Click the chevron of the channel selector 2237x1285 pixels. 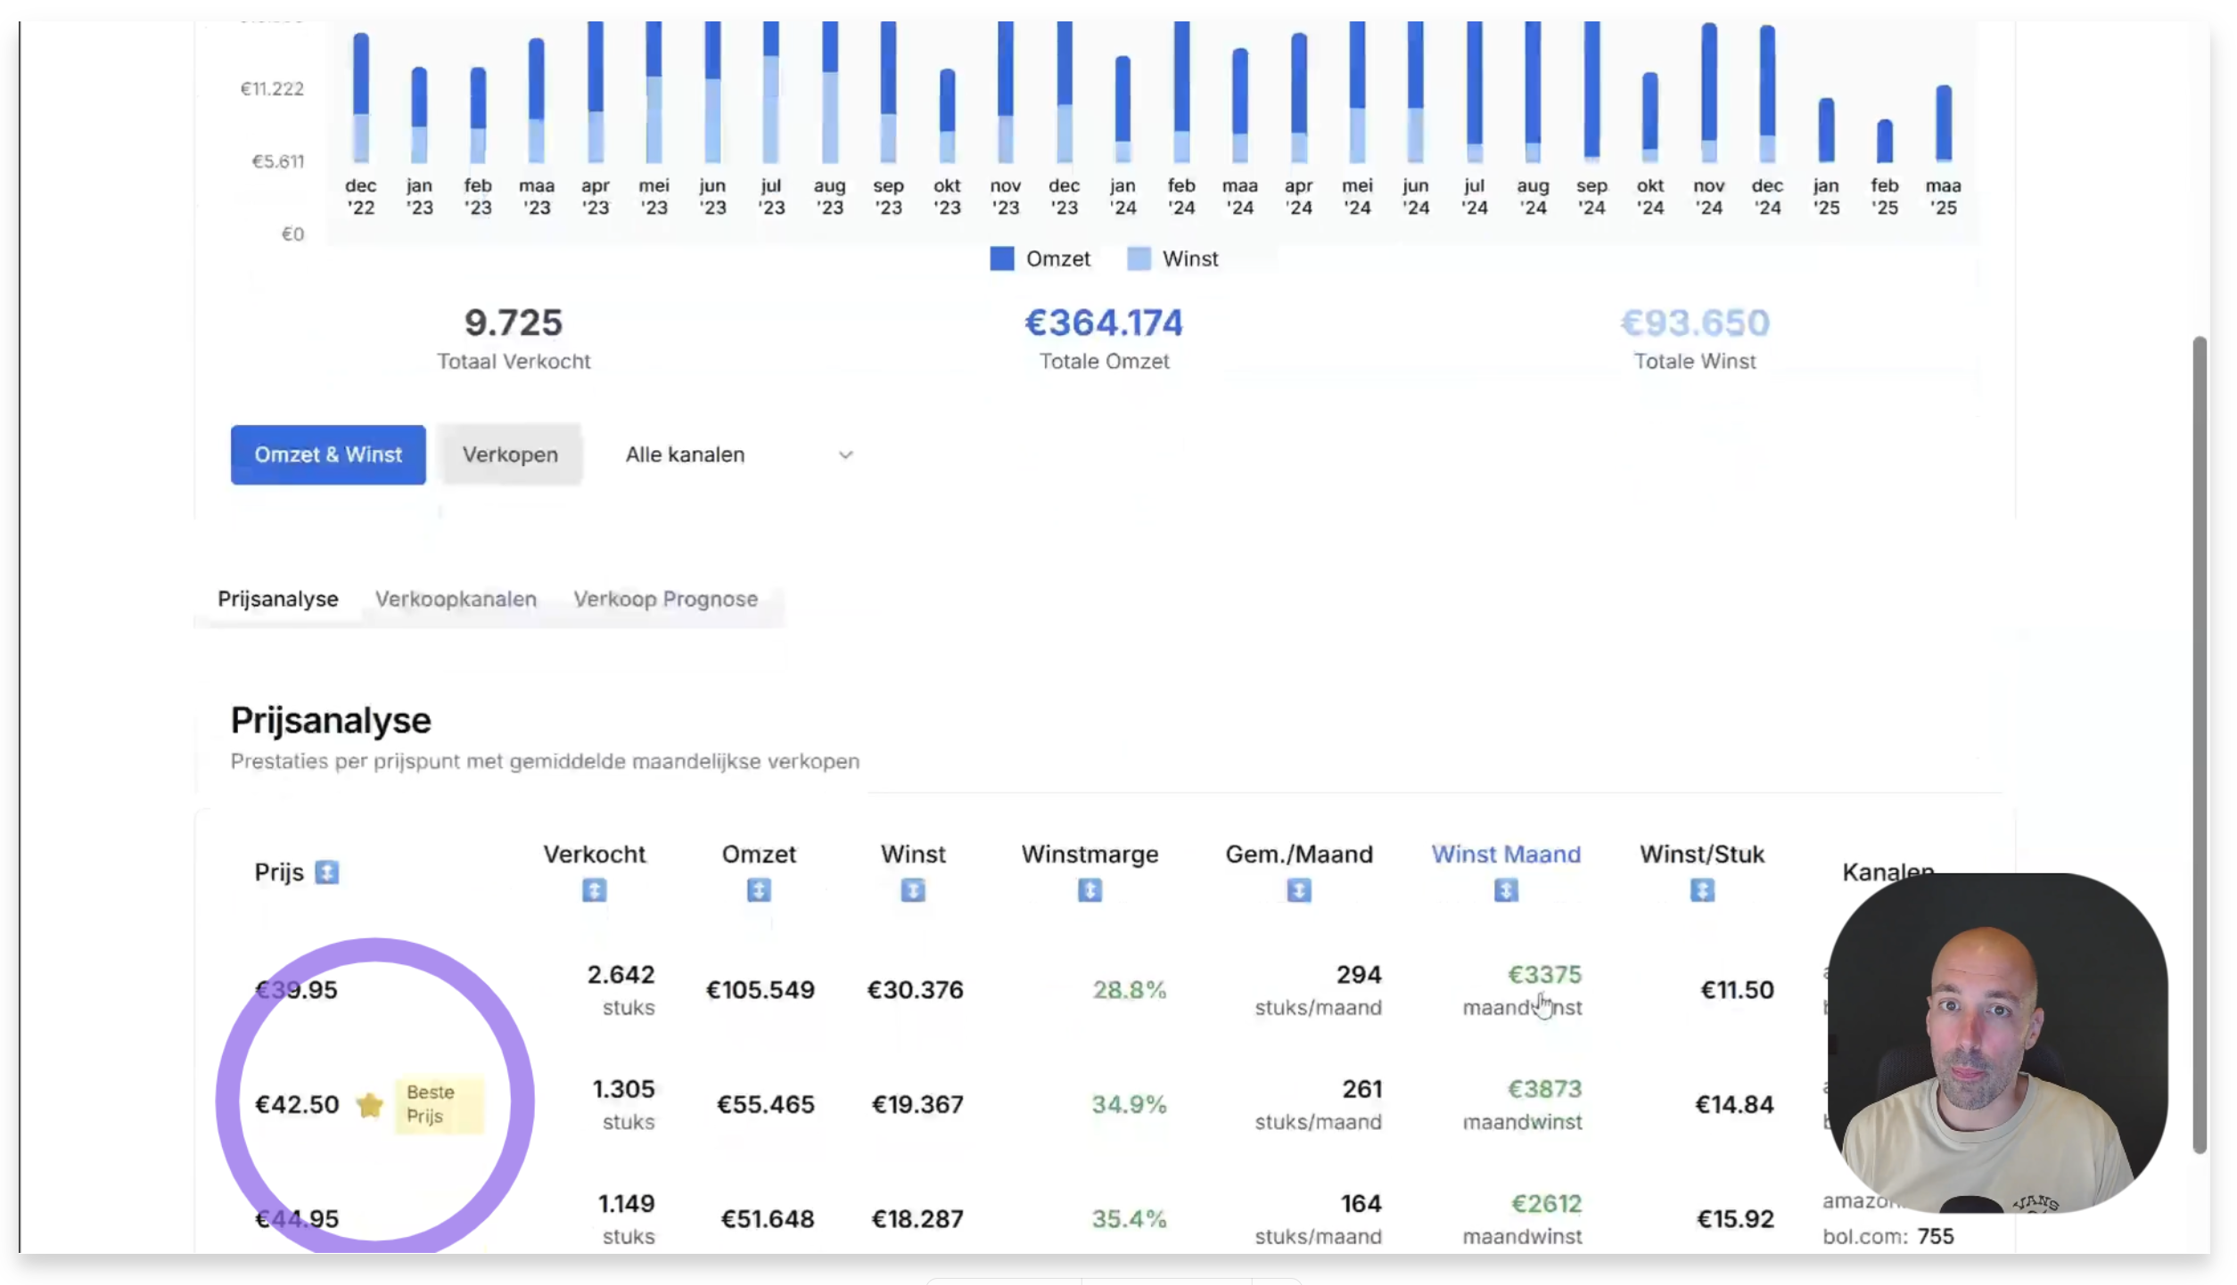click(845, 454)
